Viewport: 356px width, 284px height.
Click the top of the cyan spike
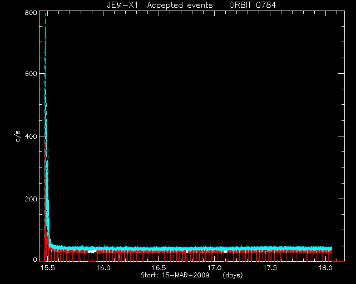(46, 14)
